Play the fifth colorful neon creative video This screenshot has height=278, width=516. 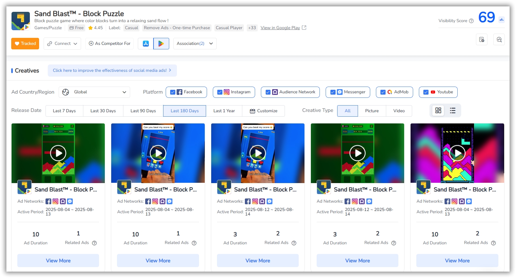pos(457,153)
